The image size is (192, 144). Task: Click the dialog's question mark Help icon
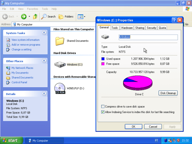pyautogui.click(x=174, y=20)
